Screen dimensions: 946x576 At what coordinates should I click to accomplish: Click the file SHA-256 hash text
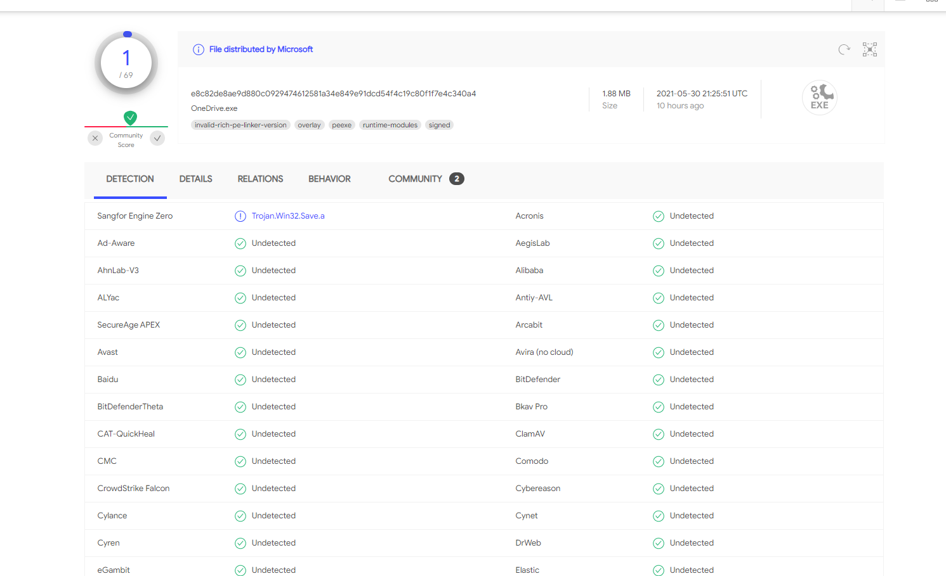(x=333, y=94)
